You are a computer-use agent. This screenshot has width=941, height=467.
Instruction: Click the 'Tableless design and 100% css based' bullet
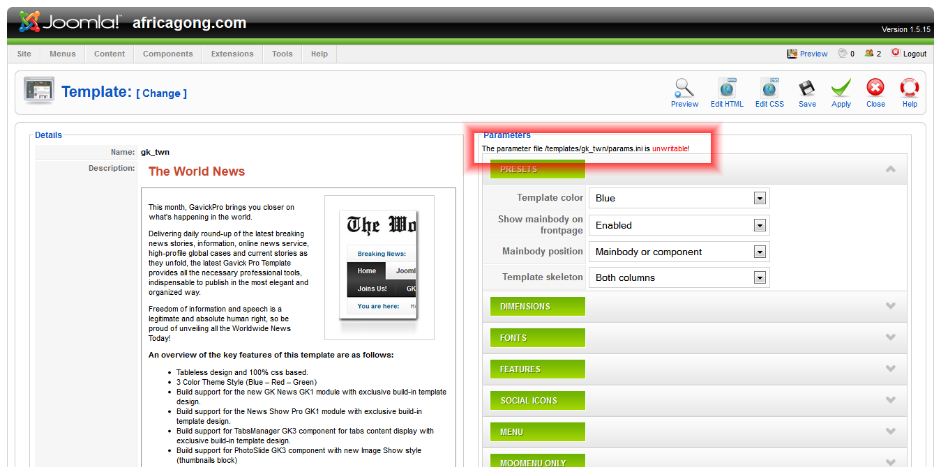point(242,372)
